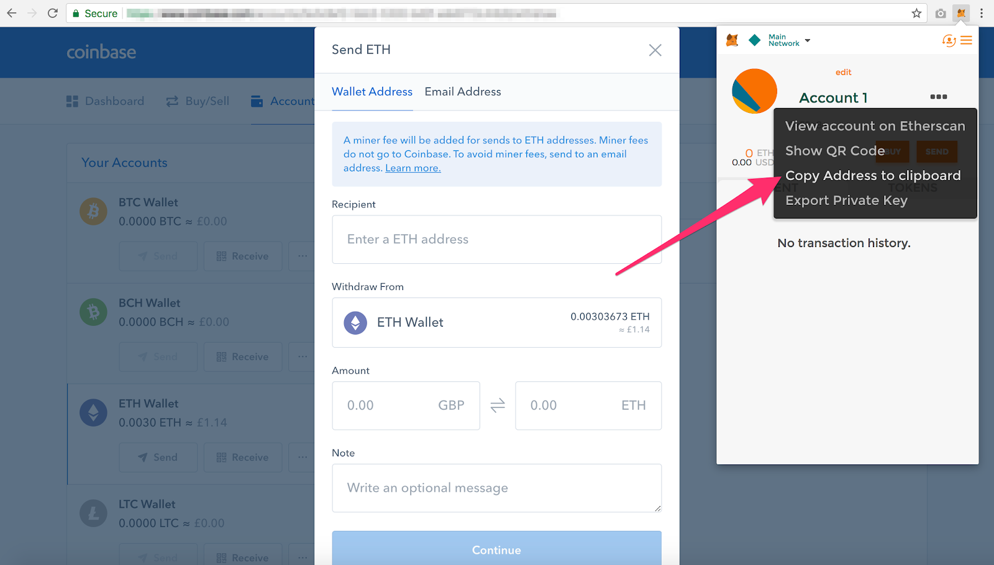Open the MetaMask hamburger menu

tap(966, 40)
